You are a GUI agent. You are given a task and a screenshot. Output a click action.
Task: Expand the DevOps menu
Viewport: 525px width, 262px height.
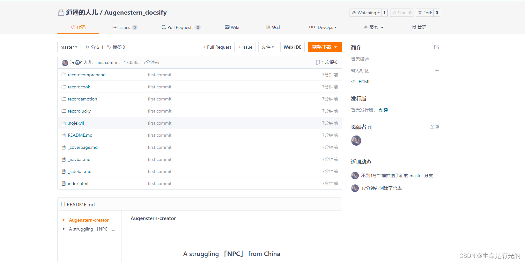click(323, 27)
